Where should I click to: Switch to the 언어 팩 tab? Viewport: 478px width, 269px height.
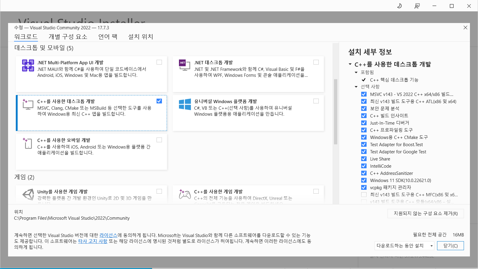(108, 37)
